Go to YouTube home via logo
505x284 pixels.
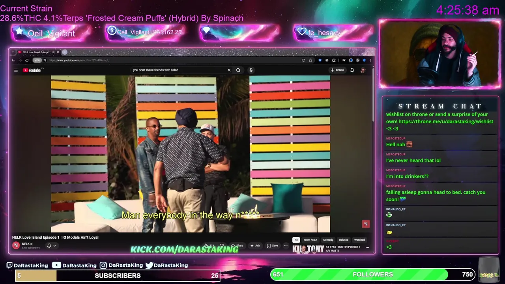coord(32,70)
